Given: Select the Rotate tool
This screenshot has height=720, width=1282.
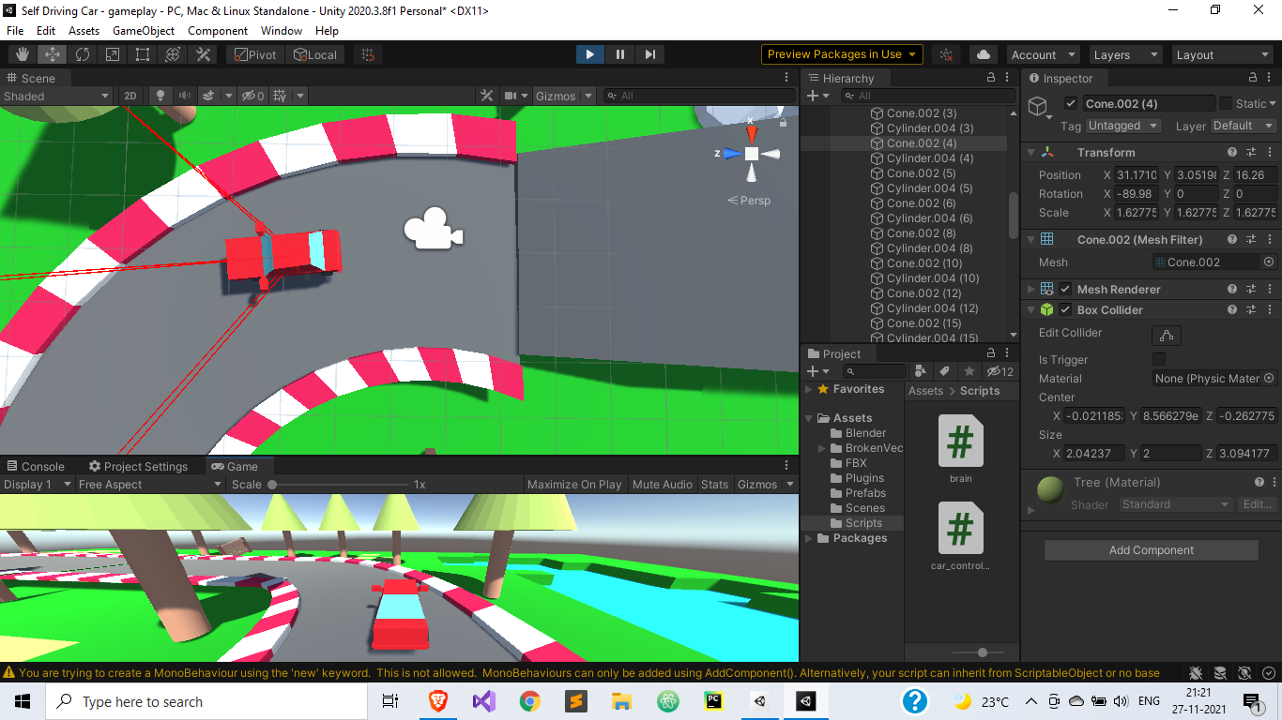Looking at the screenshot, I should [83, 53].
